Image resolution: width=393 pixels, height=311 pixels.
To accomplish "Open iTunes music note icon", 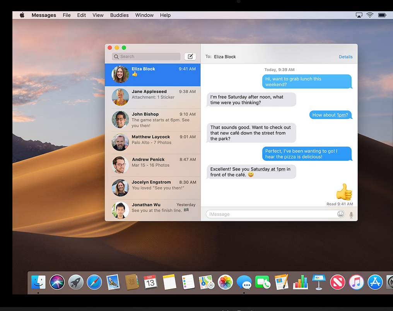I will [356, 282].
